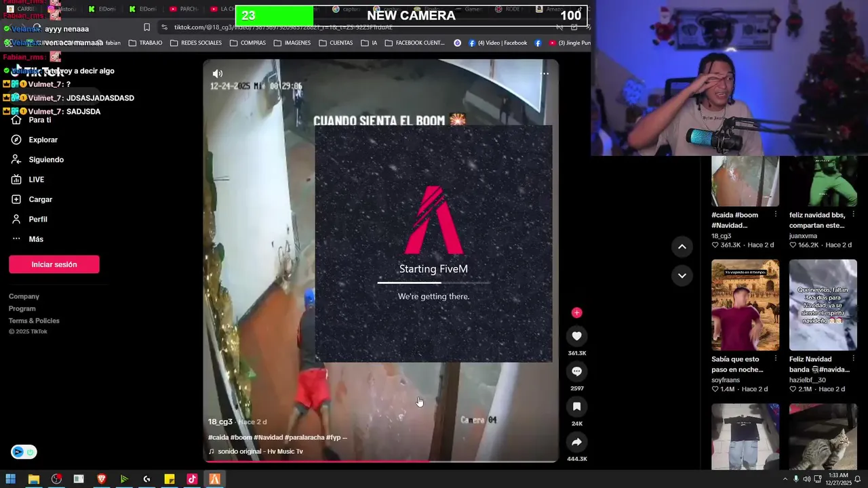Open the Sabía que esto paso thumbnail
This screenshot has height=488, width=868.
pos(745,305)
